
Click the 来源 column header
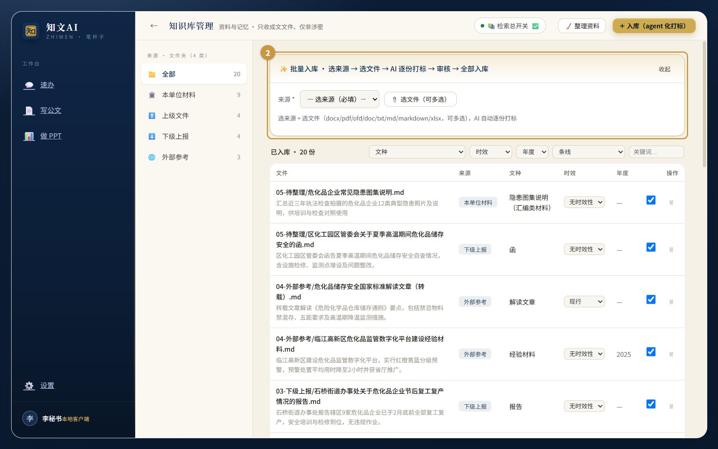click(x=465, y=173)
